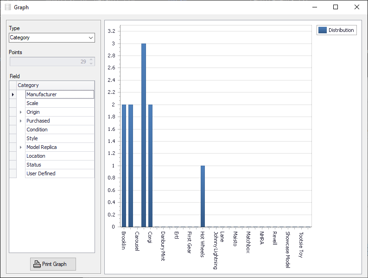
Task: Click the Matchbox axis label
Action: (x=248, y=242)
